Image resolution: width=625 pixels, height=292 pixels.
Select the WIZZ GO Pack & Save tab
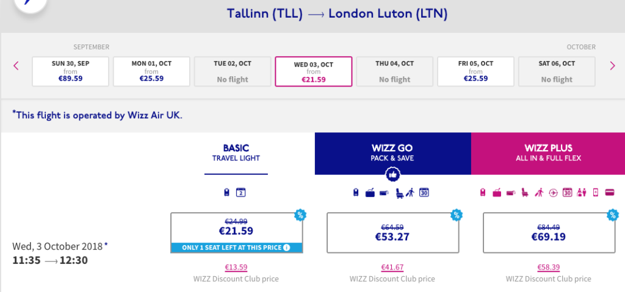(x=392, y=153)
